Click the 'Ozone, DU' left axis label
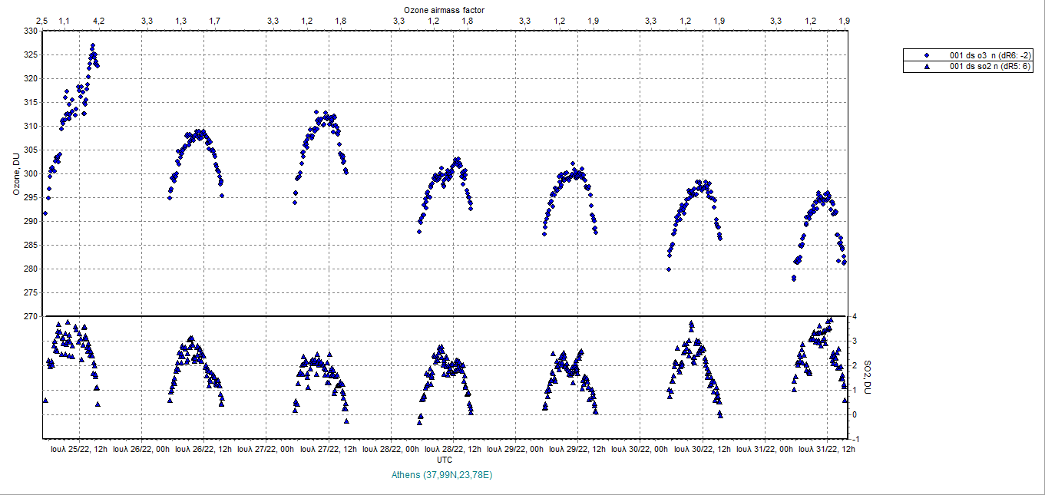 pos(16,173)
